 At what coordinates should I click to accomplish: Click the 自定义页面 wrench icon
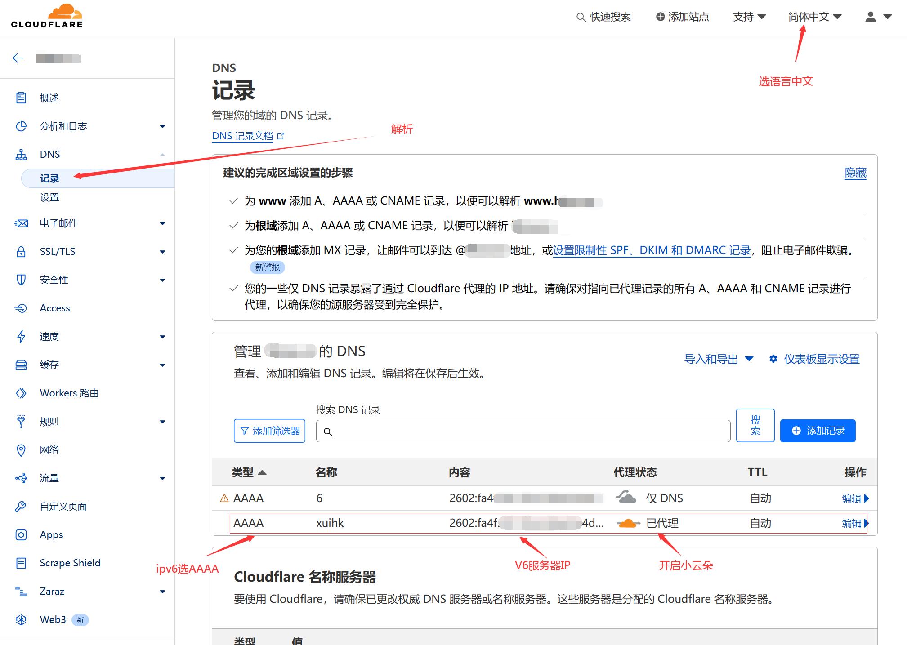tap(21, 507)
